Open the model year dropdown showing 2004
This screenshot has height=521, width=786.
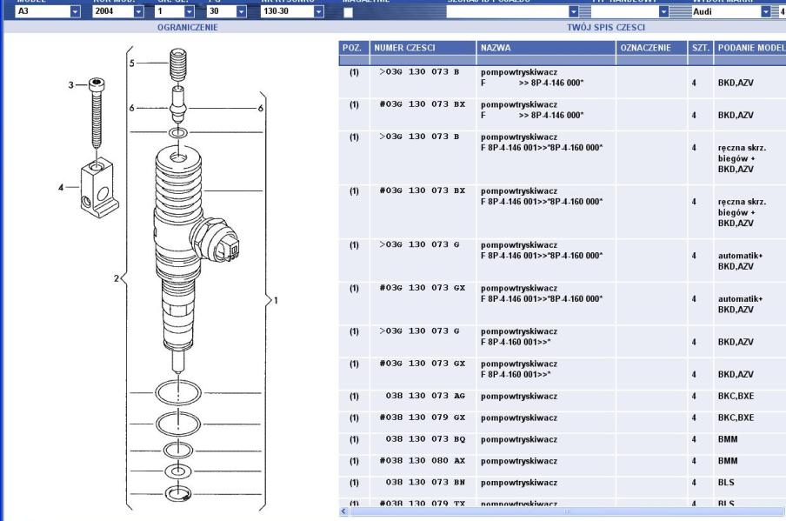139,11
